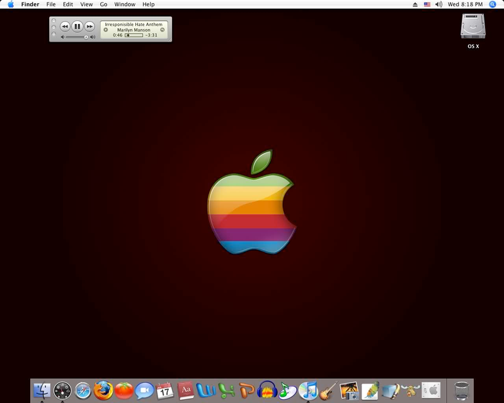The image size is (504, 403).
Task: Launch Microsoft Word from dock
Action: [x=206, y=390]
